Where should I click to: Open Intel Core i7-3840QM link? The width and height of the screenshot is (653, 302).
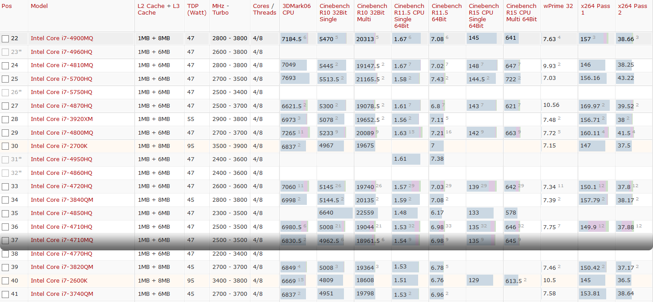[62, 200]
